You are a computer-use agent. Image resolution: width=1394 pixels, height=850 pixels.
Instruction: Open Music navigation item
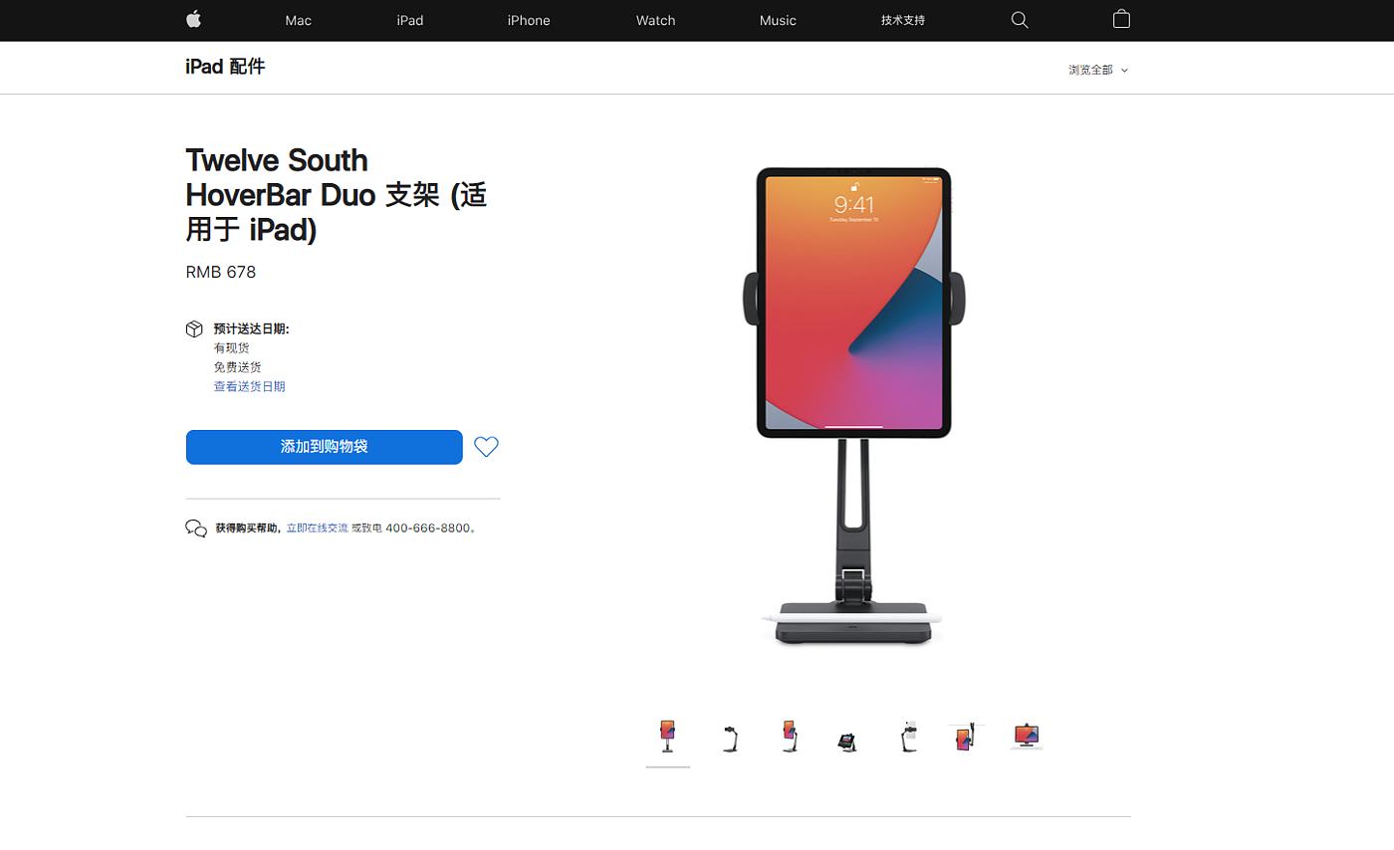(778, 20)
